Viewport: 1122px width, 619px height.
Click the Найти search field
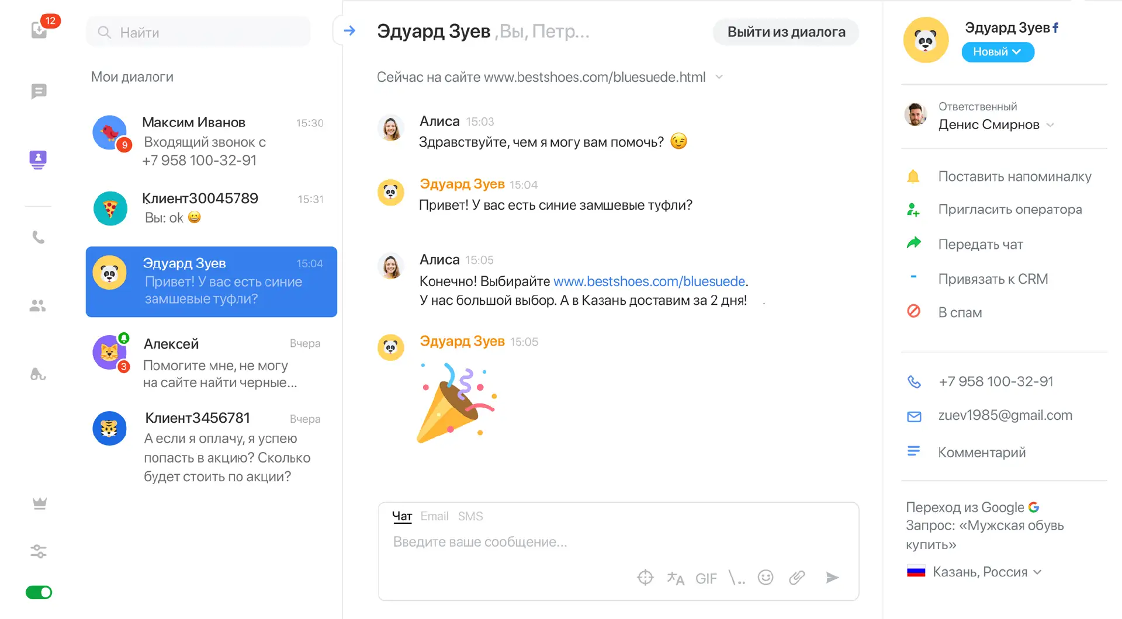click(x=199, y=32)
